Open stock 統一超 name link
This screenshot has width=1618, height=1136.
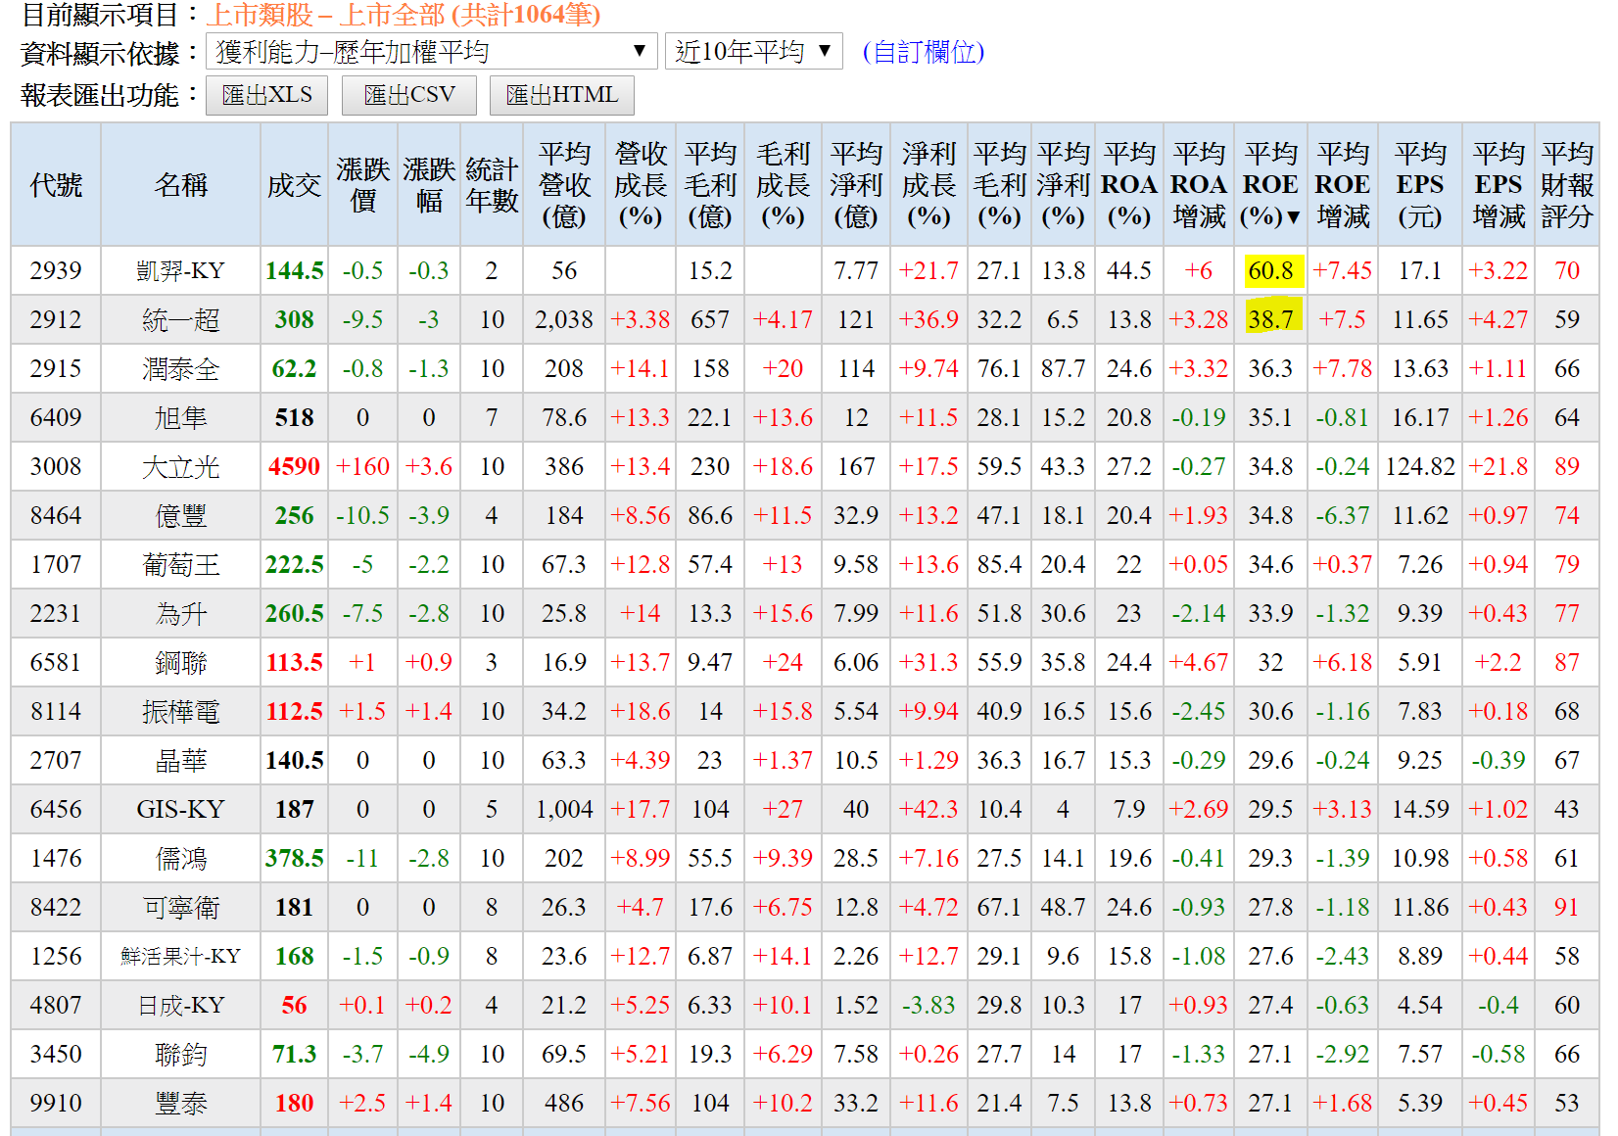181,319
